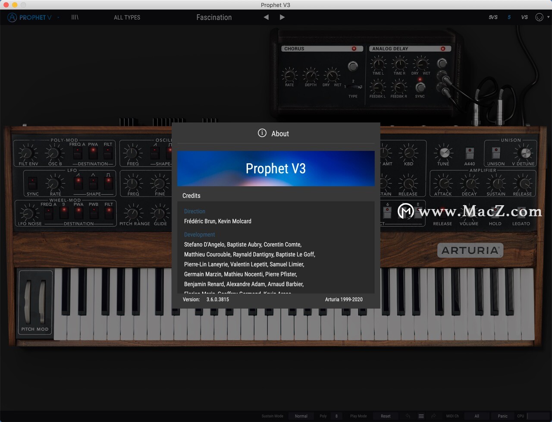Click the Poly-Mod Osc B knob

click(x=54, y=153)
